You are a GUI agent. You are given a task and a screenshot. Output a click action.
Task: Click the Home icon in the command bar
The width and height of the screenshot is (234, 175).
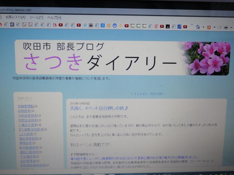point(198,27)
